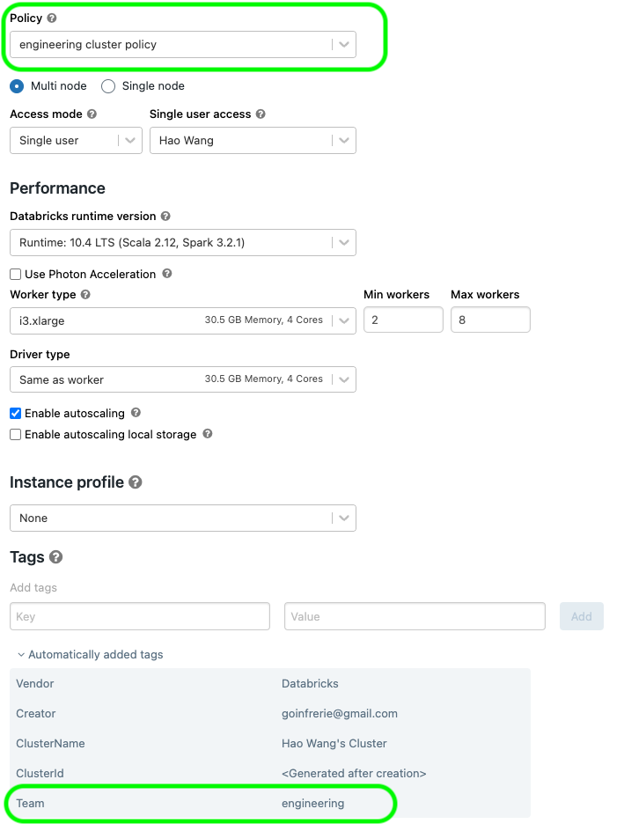Click the Access mode help icon
This screenshot has width=624, height=831.
coord(92,114)
